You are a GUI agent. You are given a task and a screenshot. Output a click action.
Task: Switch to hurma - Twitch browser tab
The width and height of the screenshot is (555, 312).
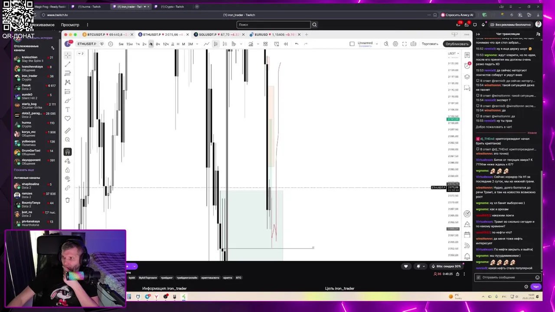[89, 6]
